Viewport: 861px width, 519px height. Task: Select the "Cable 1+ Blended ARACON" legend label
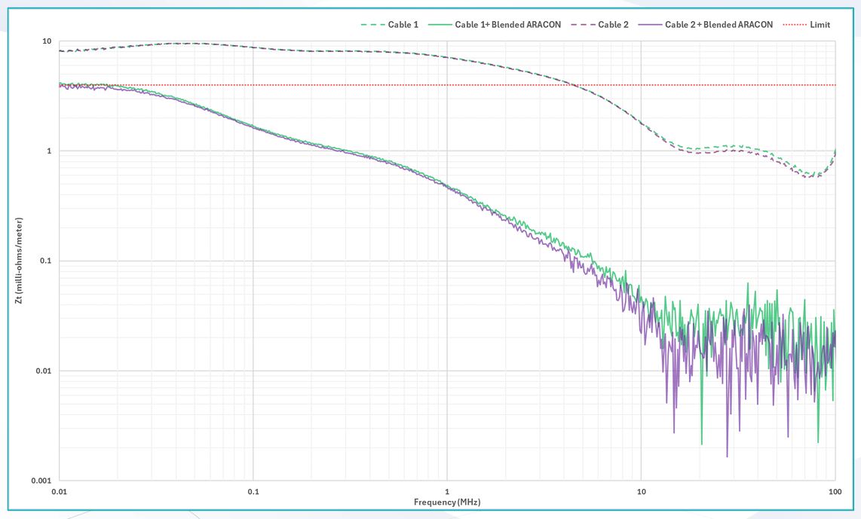(507, 25)
